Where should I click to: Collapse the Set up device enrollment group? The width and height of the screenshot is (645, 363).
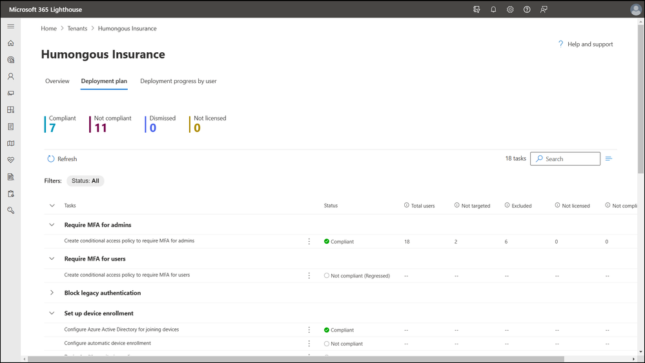(52, 313)
